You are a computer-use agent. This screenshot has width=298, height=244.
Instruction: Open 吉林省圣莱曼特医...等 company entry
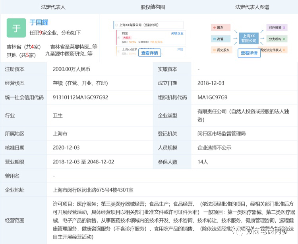tap(74, 47)
